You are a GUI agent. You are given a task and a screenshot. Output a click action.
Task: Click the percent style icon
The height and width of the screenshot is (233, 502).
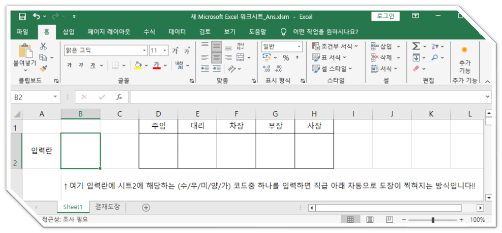[x=286, y=58]
